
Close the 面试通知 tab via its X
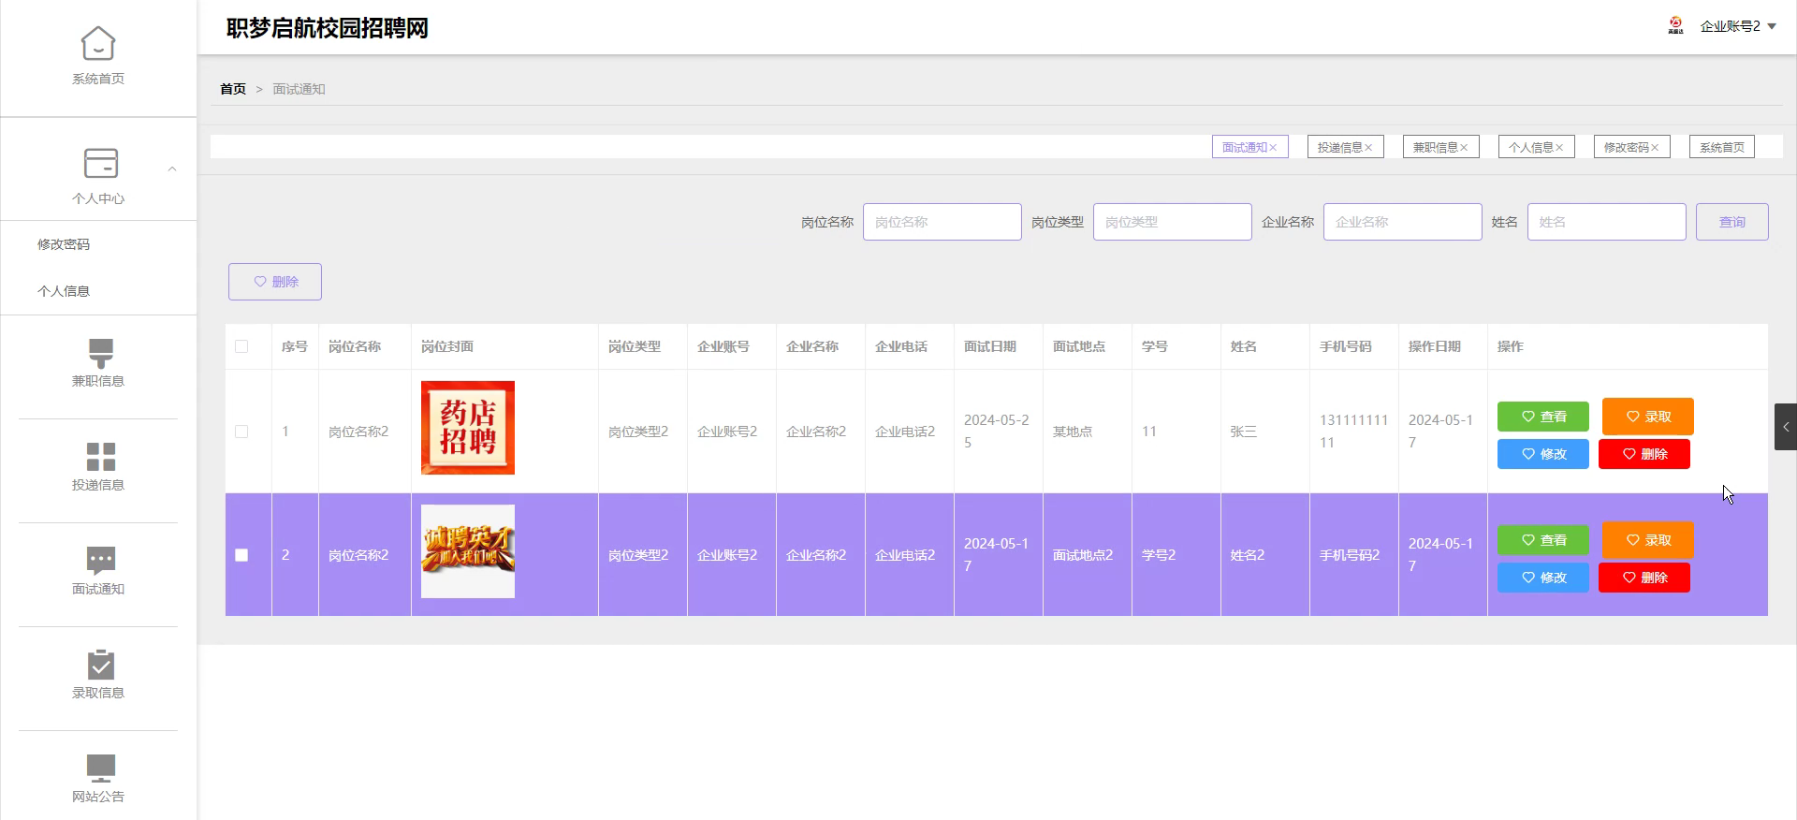pos(1273,148)
